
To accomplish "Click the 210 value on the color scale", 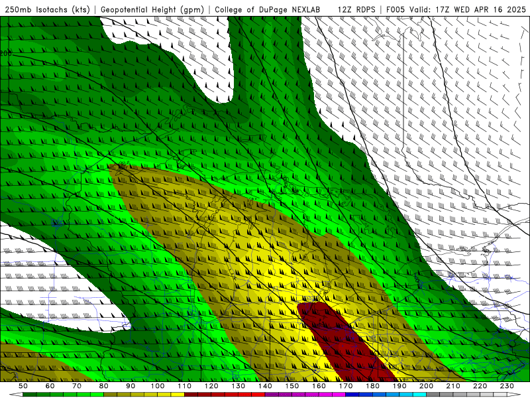I will [453, 386].
